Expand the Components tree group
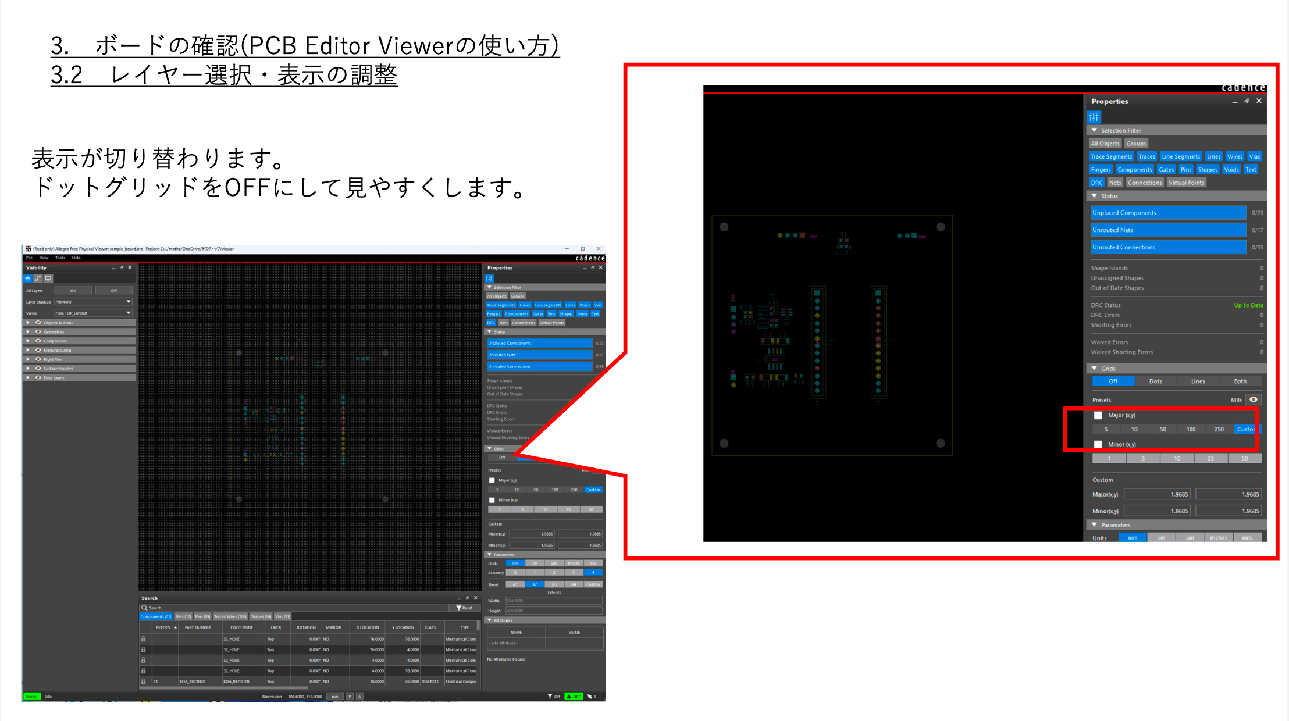The image size is (1289, 721). click(27, 341)
